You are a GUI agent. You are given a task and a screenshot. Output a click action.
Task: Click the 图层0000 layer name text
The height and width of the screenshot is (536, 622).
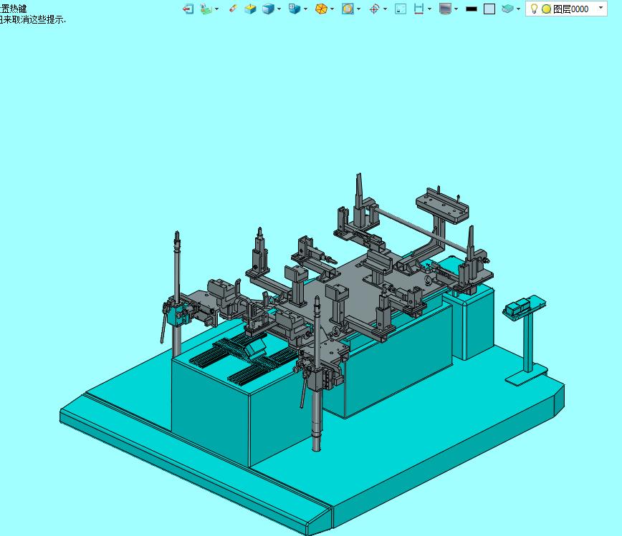(571, 9)
